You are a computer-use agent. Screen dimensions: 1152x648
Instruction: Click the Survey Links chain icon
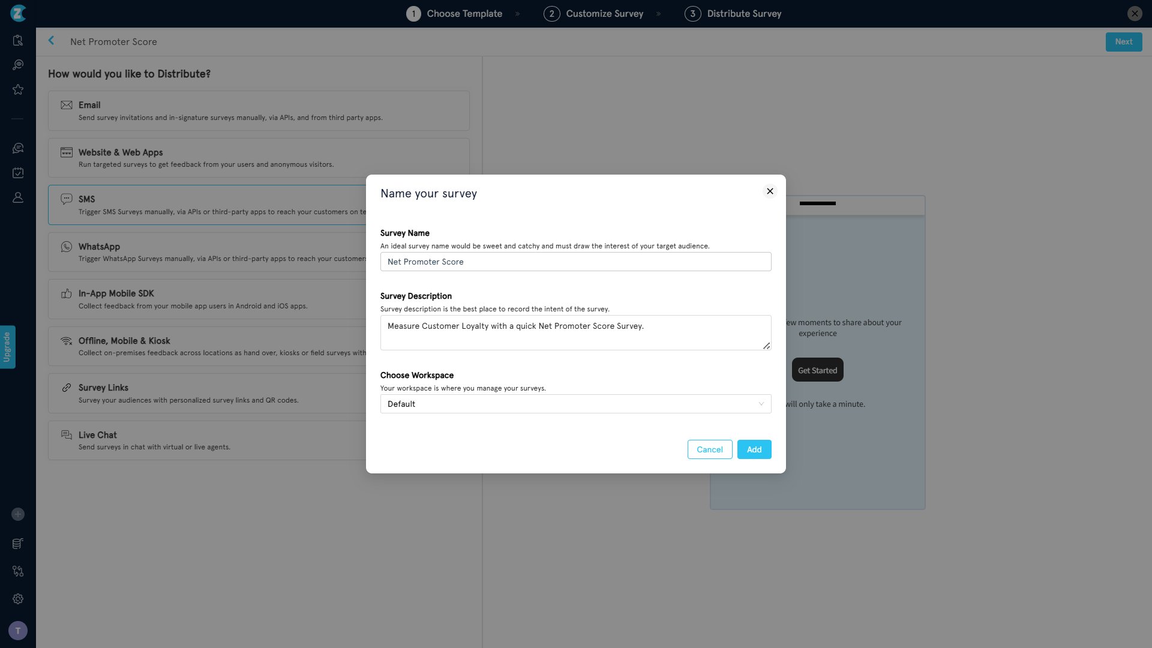pyautogui.click(x=67, y=388)
